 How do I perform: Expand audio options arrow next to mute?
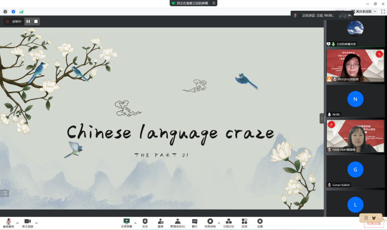17,223
